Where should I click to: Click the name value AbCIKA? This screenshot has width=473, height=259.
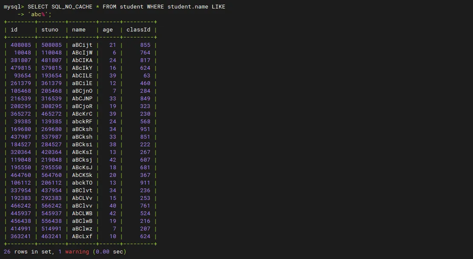point(82,60)
